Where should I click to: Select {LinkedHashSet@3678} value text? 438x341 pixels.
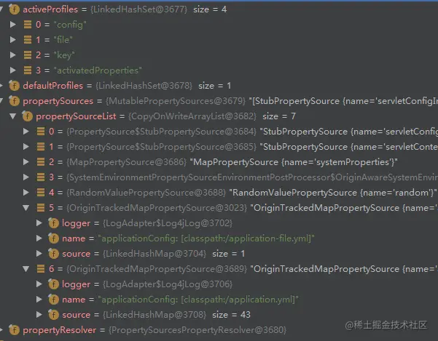point(144,86)
